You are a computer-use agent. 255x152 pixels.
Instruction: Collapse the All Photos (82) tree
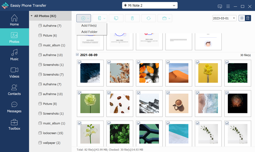click(32, 16)
